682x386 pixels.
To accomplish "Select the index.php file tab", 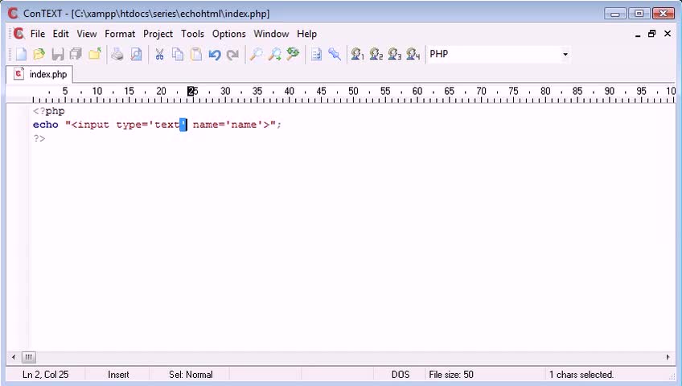I will [39, 74].
